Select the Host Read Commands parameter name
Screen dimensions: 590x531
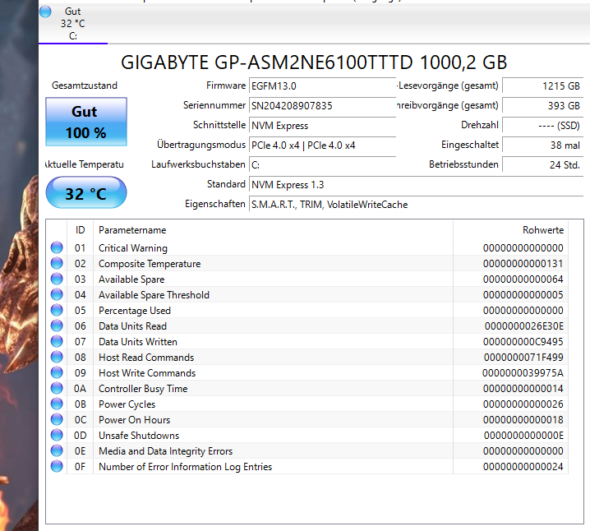click(x=146, y=358)
